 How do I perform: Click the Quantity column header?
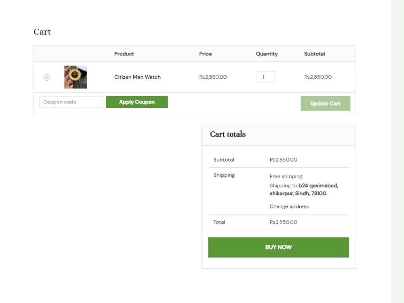coord(267,54)
